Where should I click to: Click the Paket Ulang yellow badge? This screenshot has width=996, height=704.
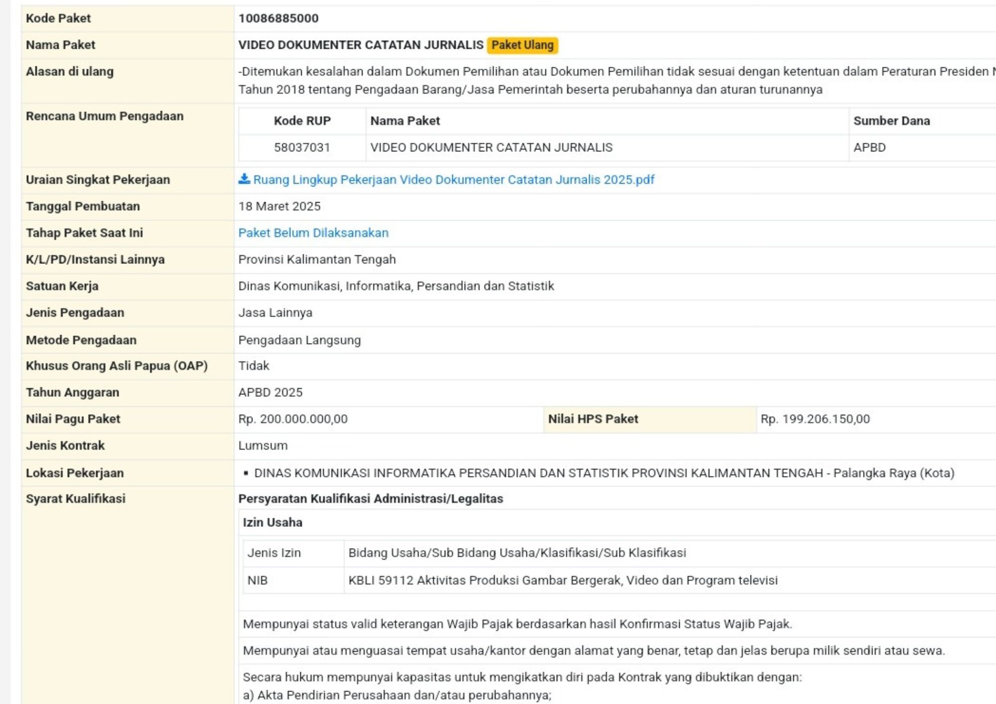click(522, 45)
